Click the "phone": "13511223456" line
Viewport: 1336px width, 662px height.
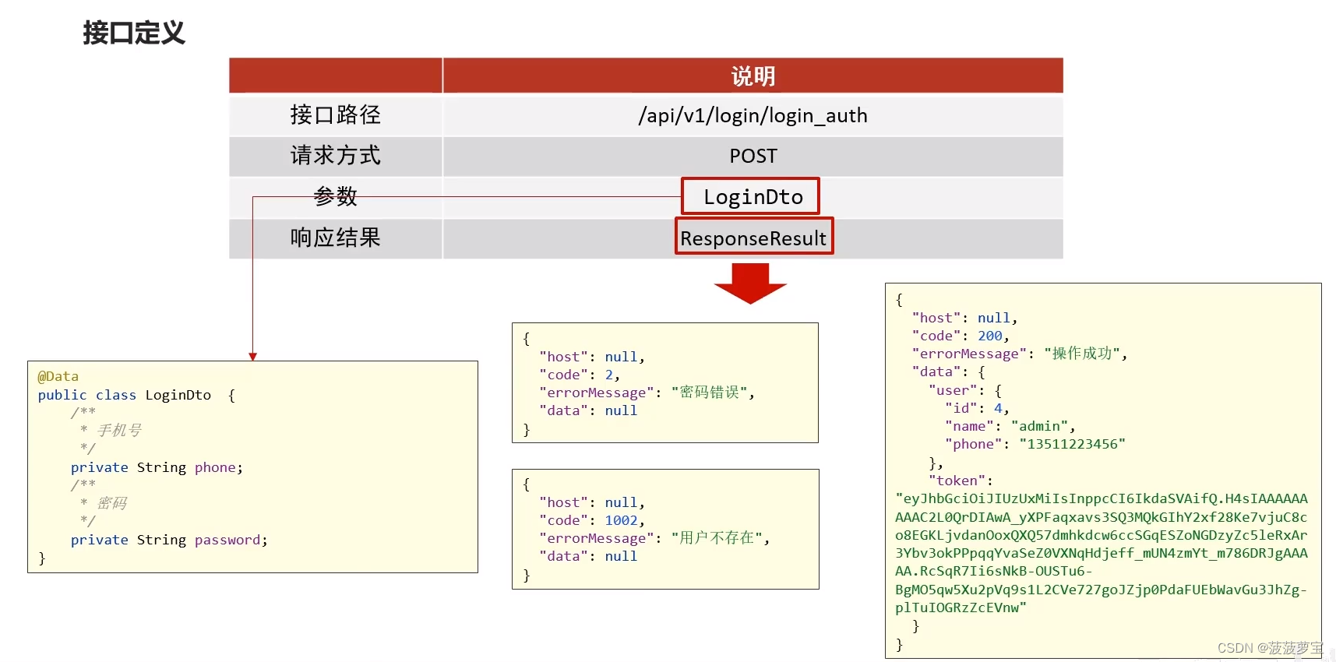point(1035,444)
